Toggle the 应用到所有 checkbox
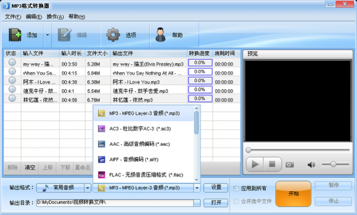The height and width of the screenshot is (215, 357). click(x=236, y=189)
